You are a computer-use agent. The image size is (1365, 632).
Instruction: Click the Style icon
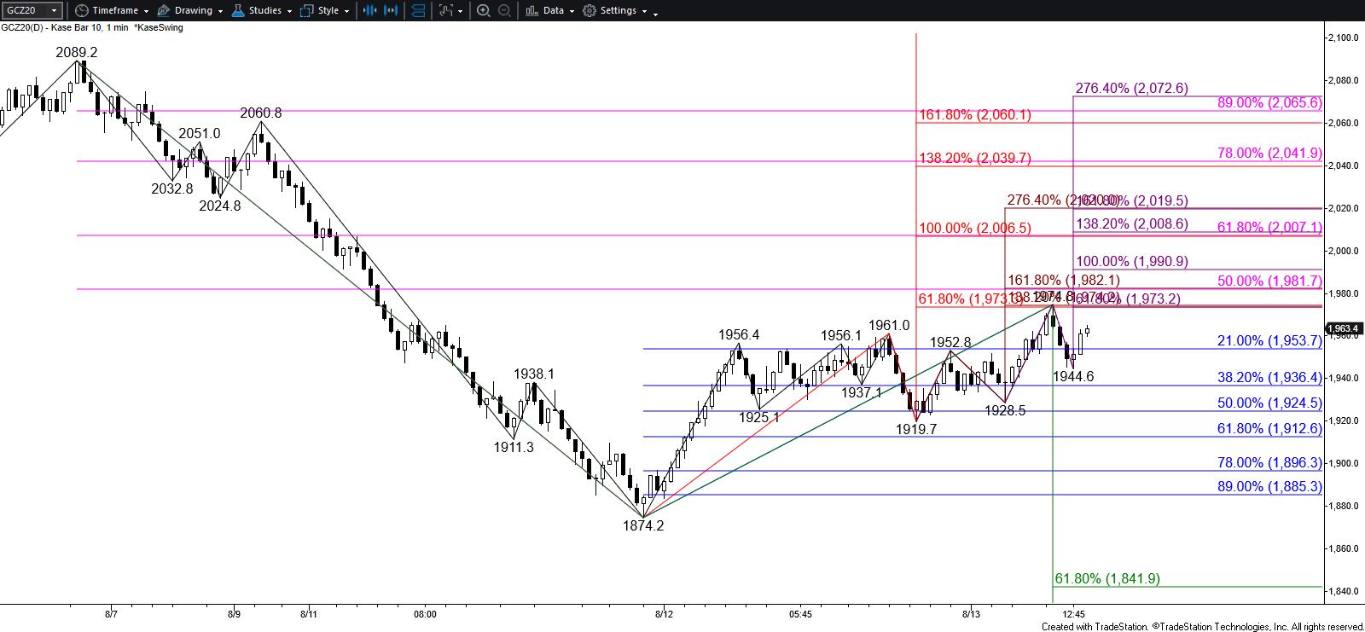pos(307,11)
